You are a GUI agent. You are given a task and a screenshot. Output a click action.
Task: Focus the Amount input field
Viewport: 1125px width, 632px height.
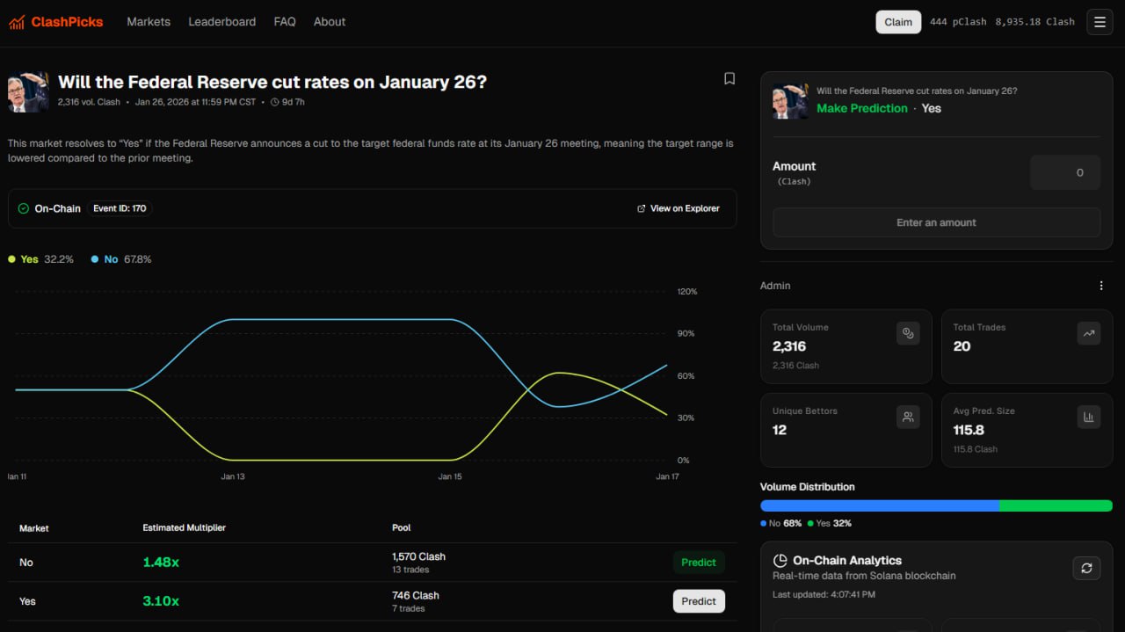point(1064,173)
